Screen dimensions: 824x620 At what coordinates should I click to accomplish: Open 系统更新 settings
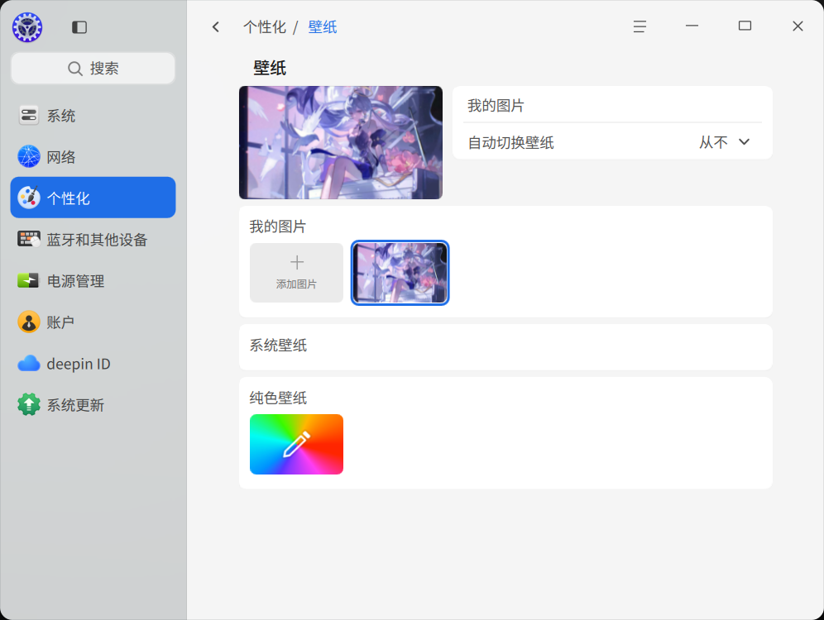93,405
